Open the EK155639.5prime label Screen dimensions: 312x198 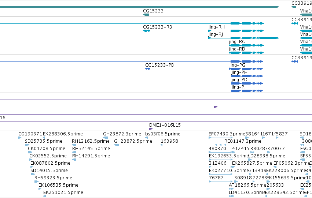286,178
